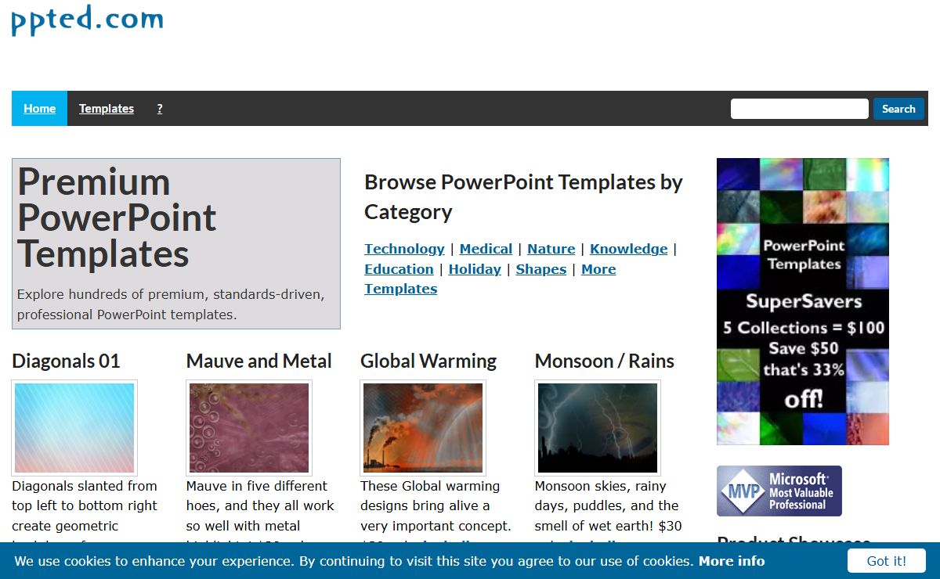Browse the Nature category
The height and width of the screenshot is (579, 940).
coord(551,249)
